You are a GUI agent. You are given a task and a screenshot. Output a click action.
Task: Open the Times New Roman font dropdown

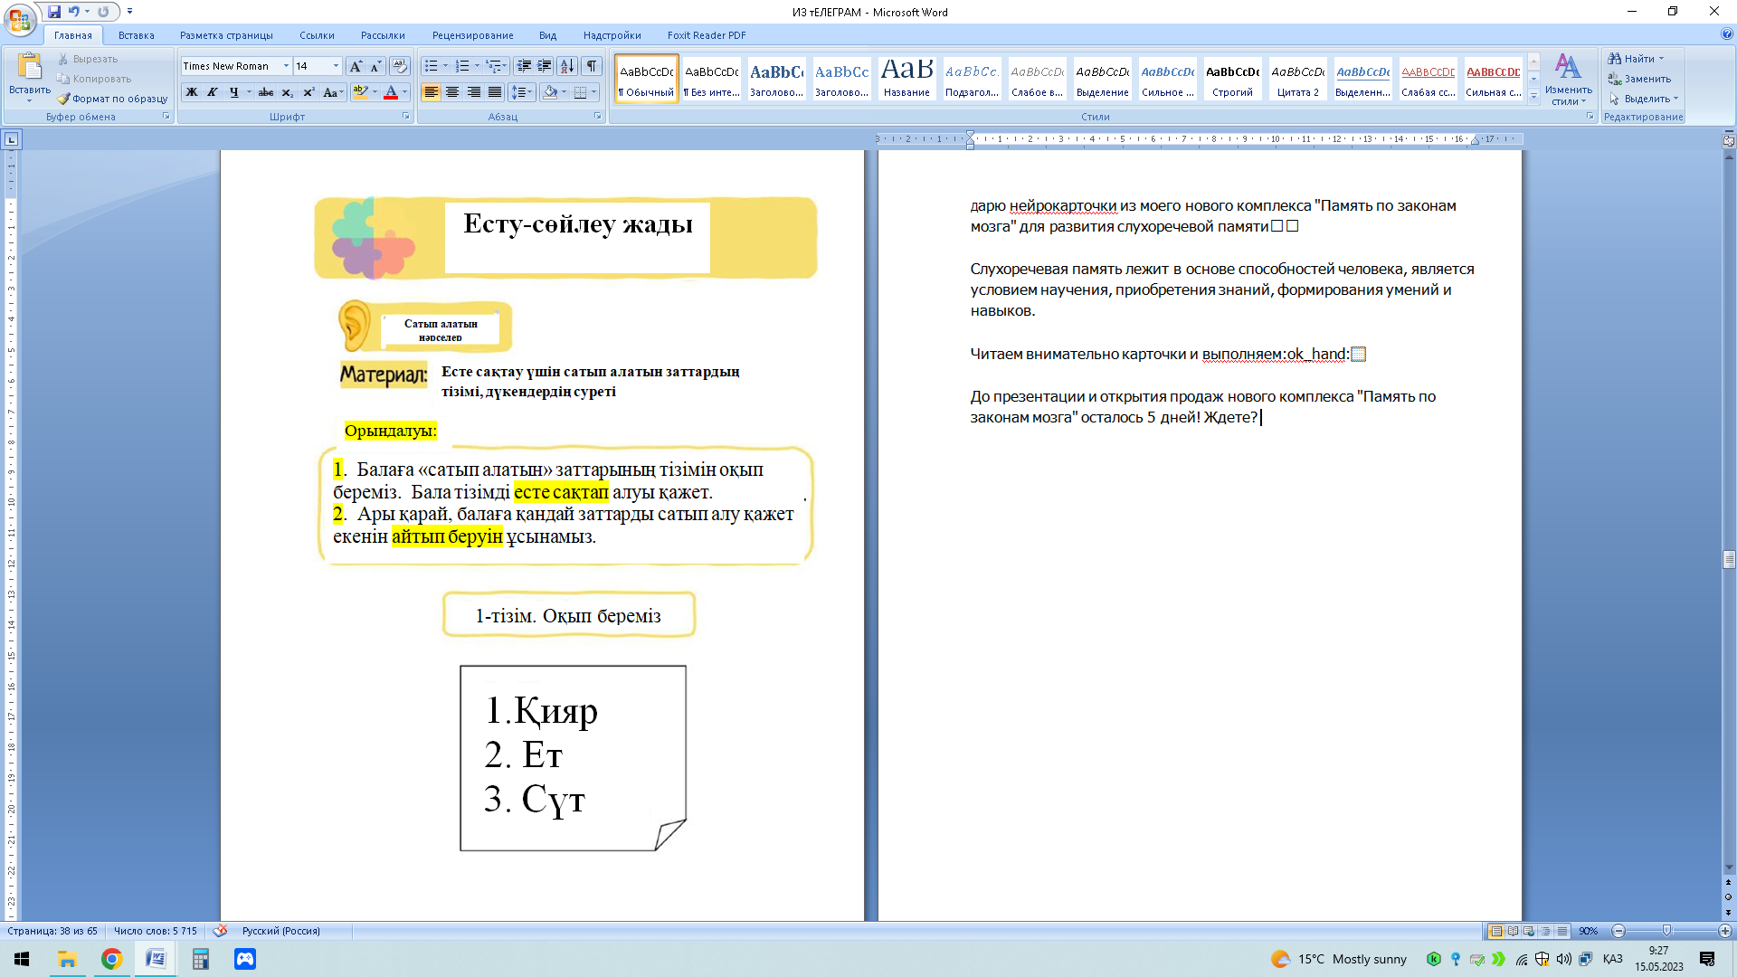coord(286,66)
